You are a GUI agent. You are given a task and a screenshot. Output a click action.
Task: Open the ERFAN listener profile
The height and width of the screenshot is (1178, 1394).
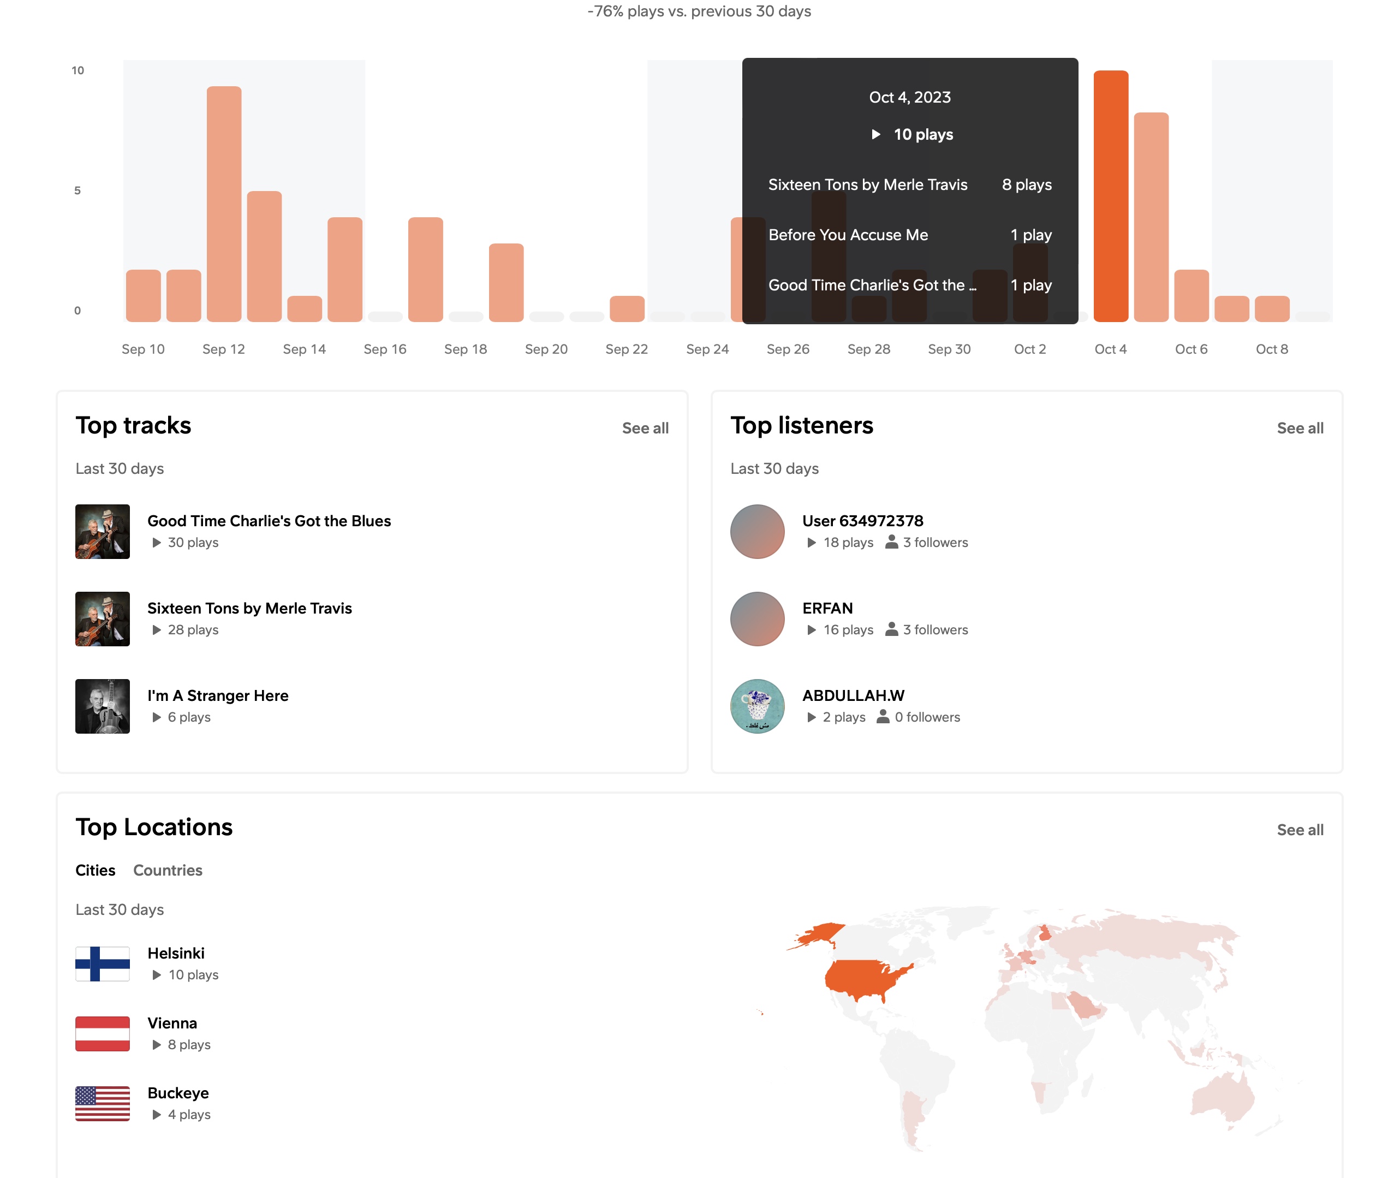(828, 608)
